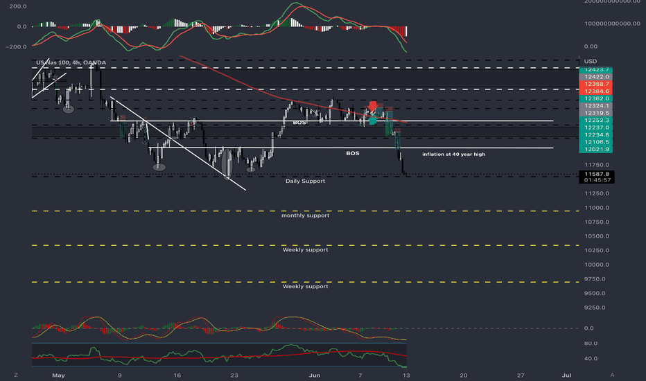Select the 12324.1 price label

pyautogui.click(x=595, y=106)
